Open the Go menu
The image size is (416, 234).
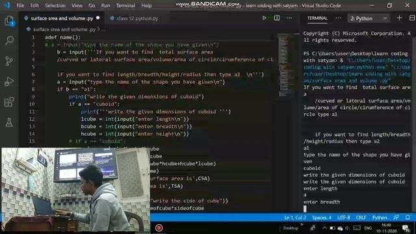tap(92, 5)
